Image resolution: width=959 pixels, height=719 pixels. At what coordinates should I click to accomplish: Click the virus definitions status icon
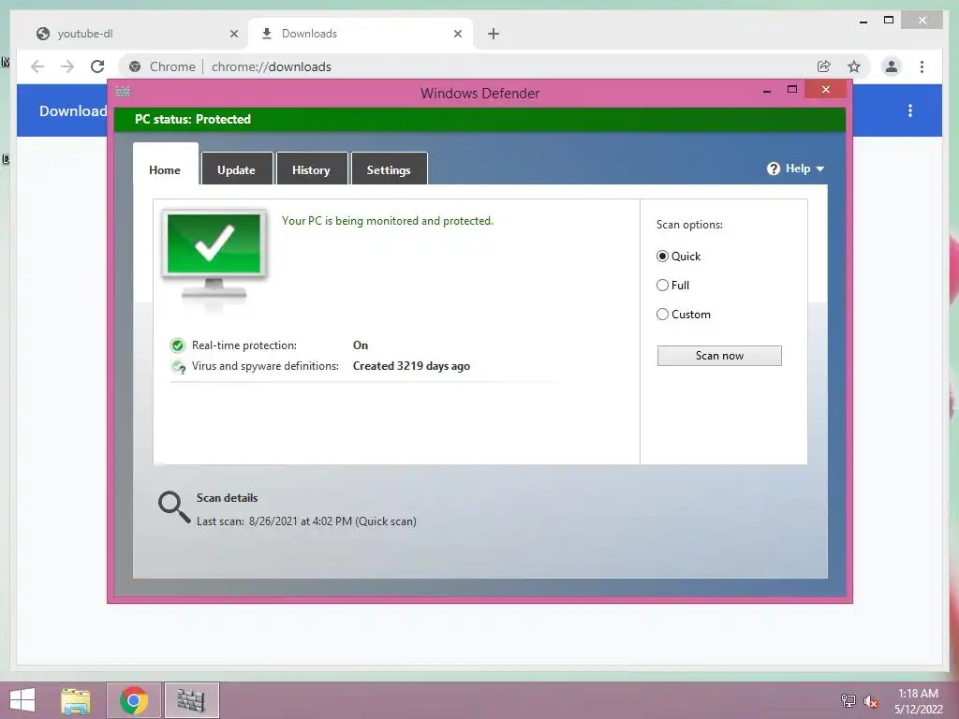pos(179,367)
